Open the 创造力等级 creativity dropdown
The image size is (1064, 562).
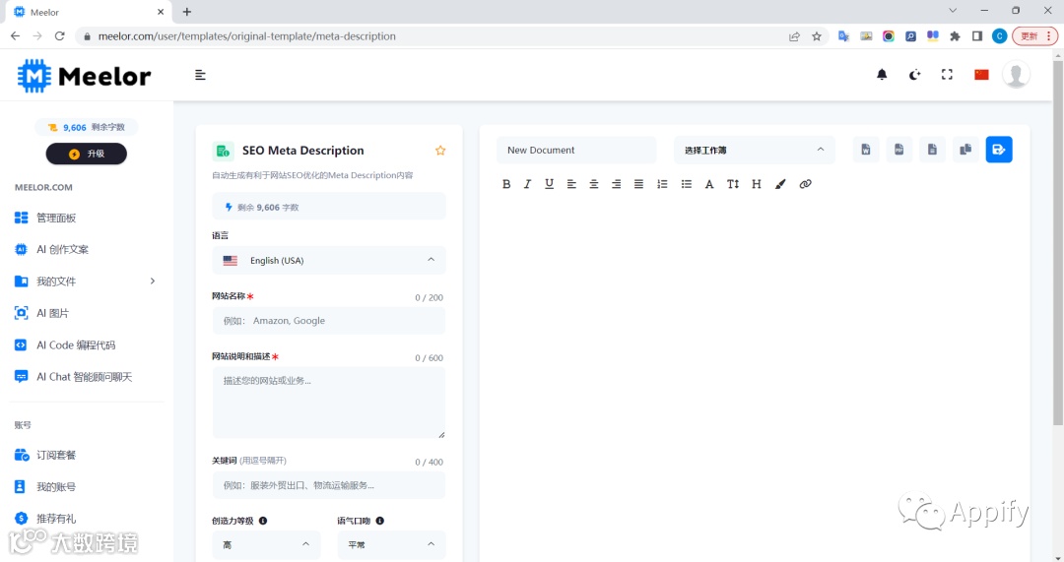[266, 544]
